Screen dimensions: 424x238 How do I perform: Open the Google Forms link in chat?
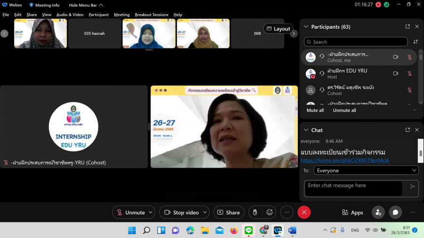pyautogui.click(x=345, y=161)
